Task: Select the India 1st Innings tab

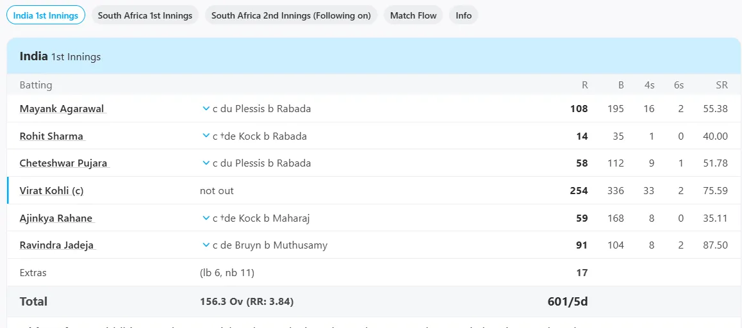Action: click(x=45, y=15)
